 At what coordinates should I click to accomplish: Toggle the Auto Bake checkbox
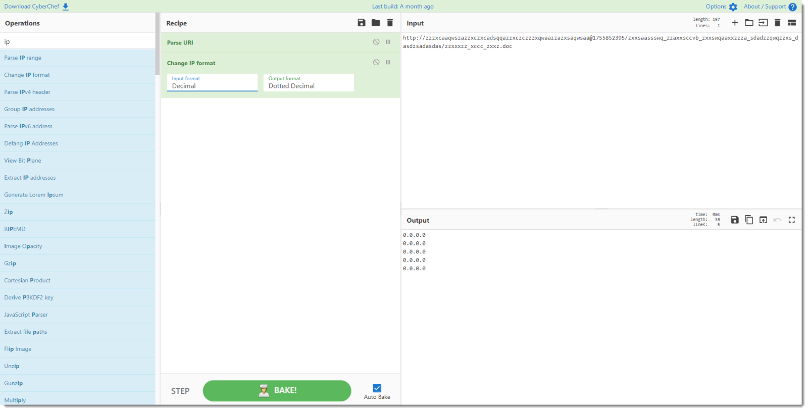pyautogui.click(x=377, y=388)
